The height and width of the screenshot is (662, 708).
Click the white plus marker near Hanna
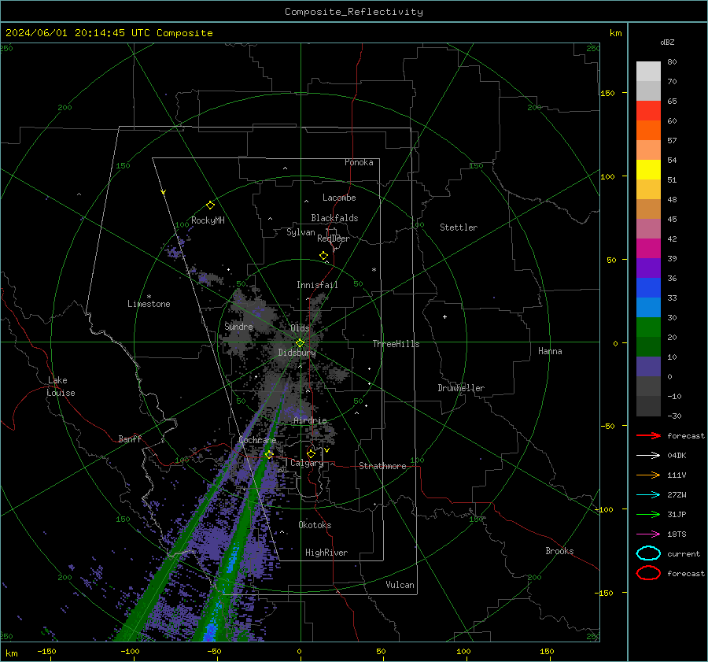(444, 316)
